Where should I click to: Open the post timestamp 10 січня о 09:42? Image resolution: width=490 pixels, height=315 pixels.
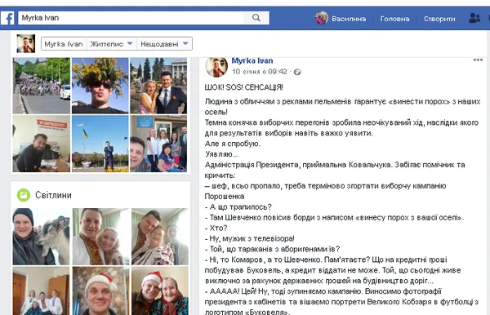pyautogui.click(x=260, y=72)
